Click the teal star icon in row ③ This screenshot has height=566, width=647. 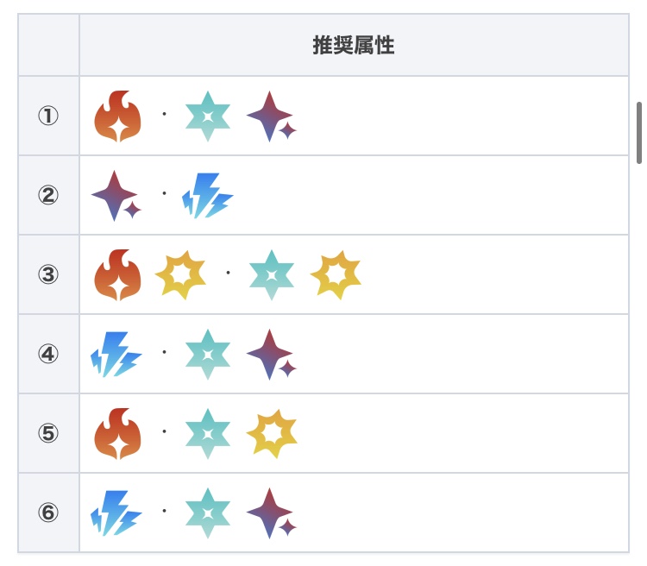272,275
